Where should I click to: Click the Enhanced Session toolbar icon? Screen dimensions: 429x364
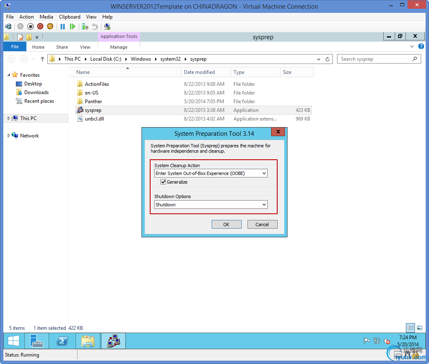click(x=107, y=26)
